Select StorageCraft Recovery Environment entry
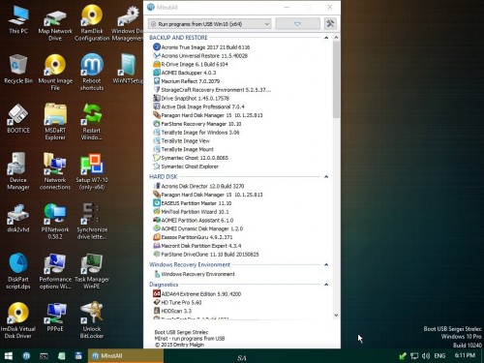 coord(212,90)
